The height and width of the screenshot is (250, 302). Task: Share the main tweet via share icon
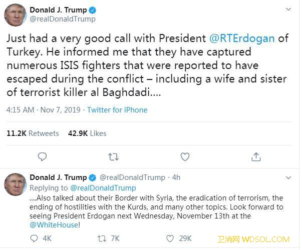256,157
